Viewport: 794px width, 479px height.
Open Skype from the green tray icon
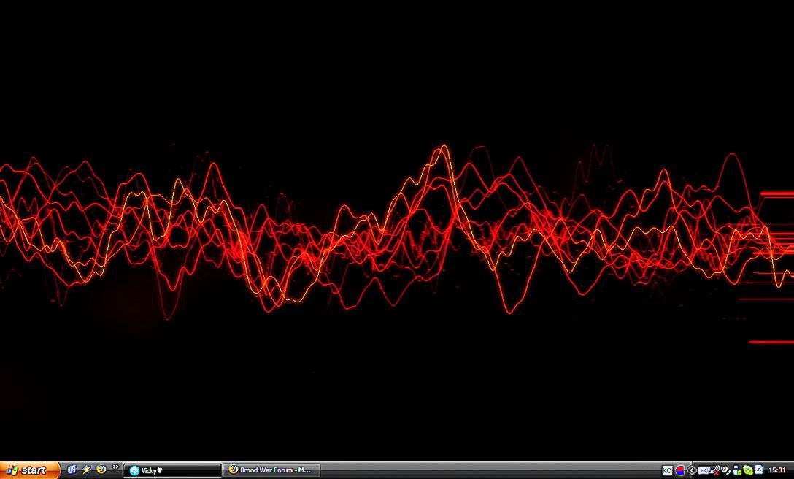(748, 470)
